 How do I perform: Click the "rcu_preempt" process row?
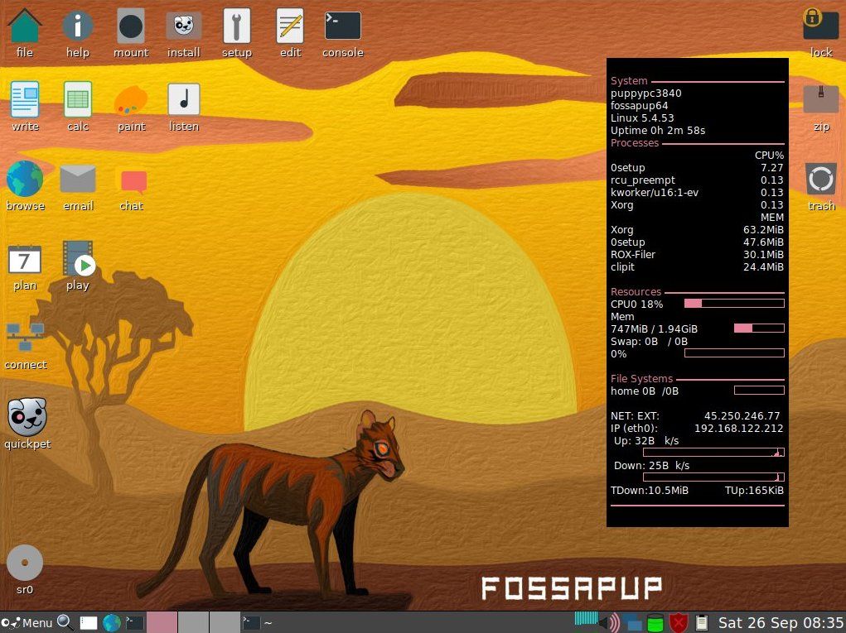(x=697, y=180)
